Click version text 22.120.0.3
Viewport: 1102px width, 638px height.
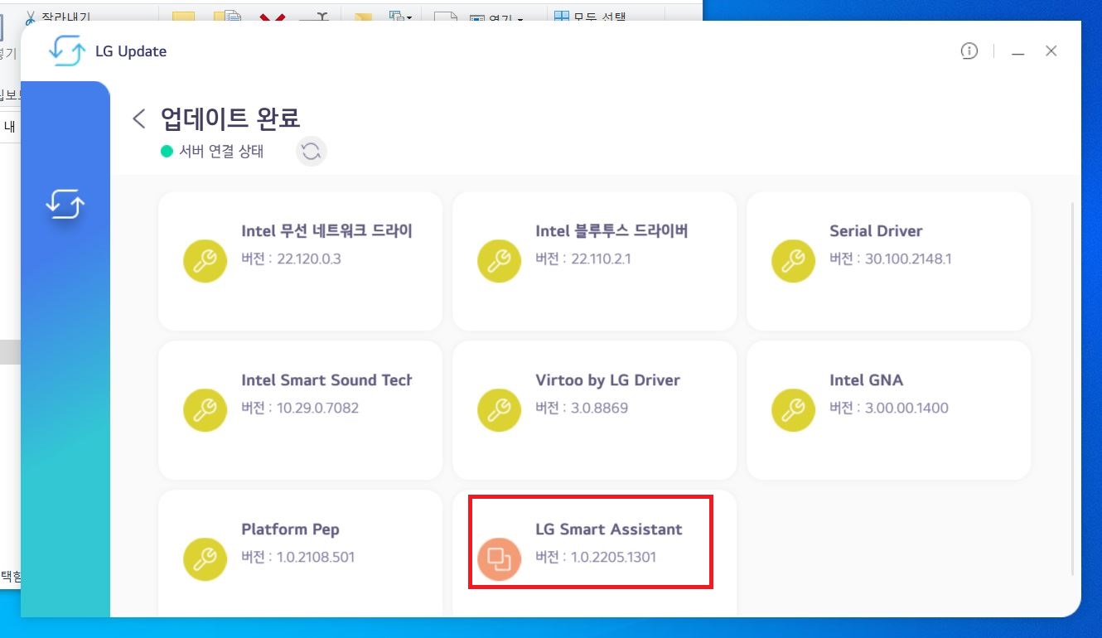pyautogui.click(x=309, y=259)
